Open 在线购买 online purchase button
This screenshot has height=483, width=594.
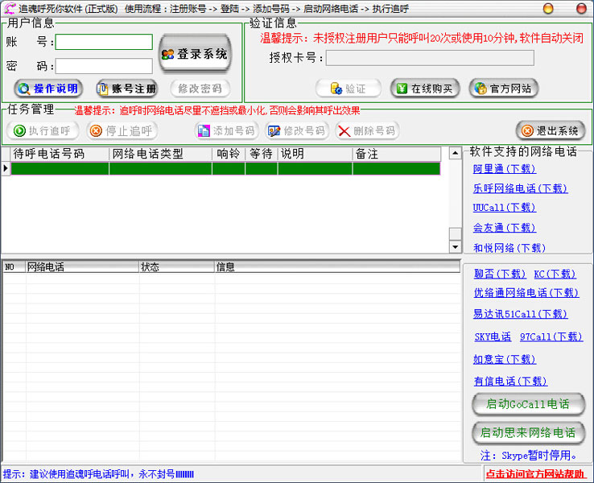pyautogui.click(x=425, y=89)
